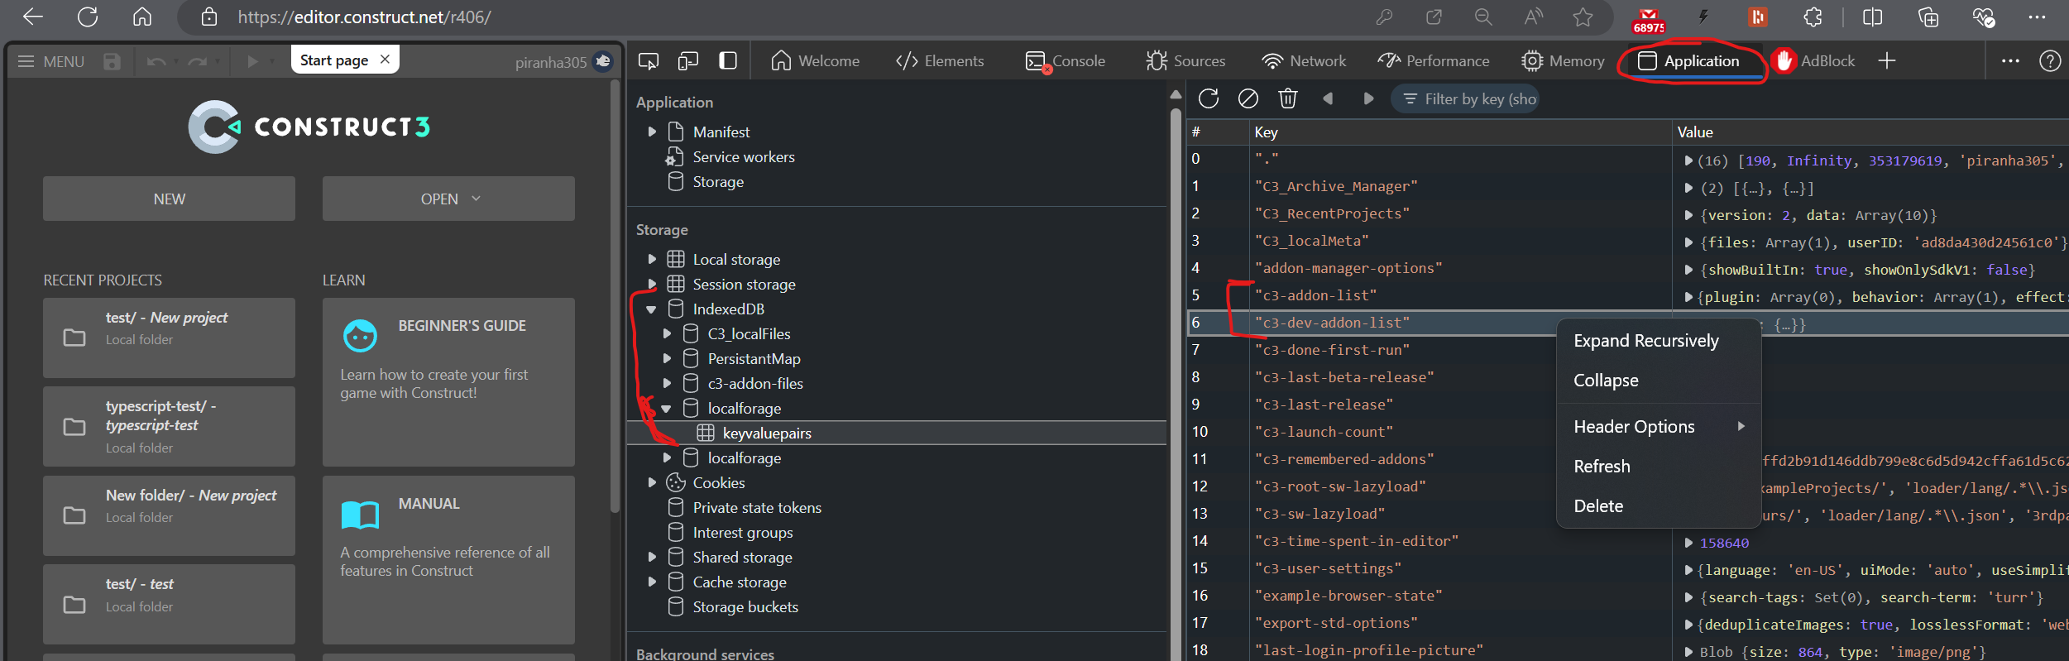2069x661 pixels.
Task: Open DevTools more options ellipsis
Action: click(2010, 60)
